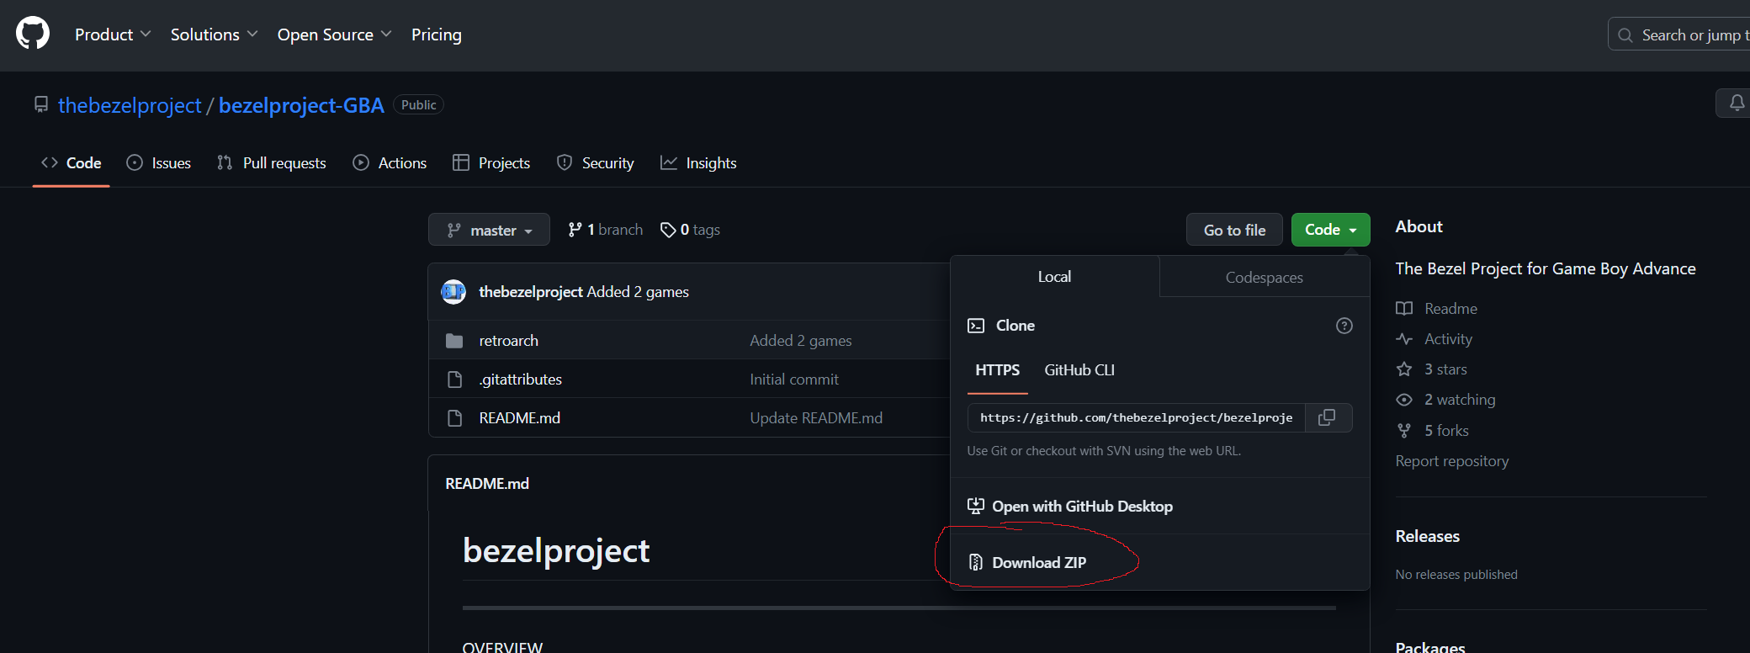Open the master branch selector
The width and height of the screenshot is (1750, 653).
(x=489, y=230)
